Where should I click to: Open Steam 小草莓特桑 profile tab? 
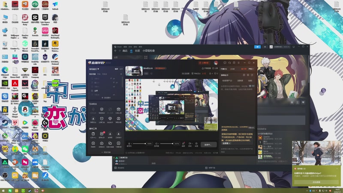click(x=149, y=51)
